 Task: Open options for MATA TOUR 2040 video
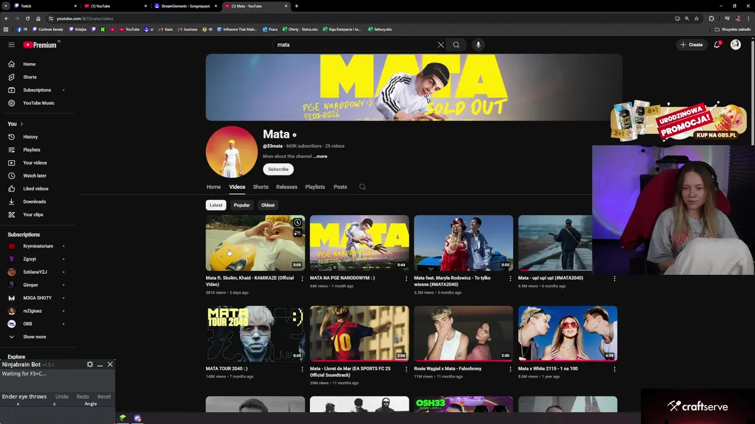click(302, 369)
